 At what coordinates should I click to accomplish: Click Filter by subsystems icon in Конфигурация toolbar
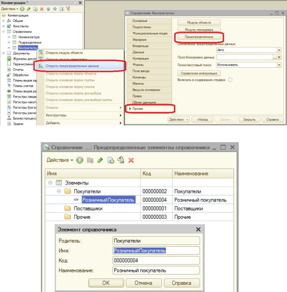[x=68, y=9]
